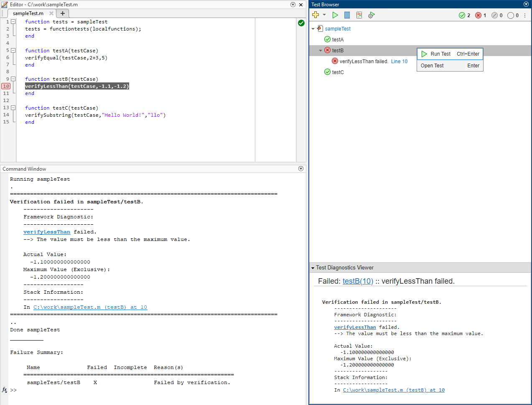
Task: Click breakpoint marker on line 10
Action: pos(6,86)
